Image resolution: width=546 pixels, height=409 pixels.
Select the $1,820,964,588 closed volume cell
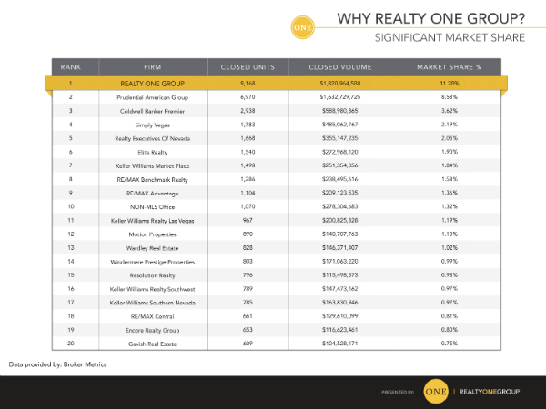pos(340,84)
